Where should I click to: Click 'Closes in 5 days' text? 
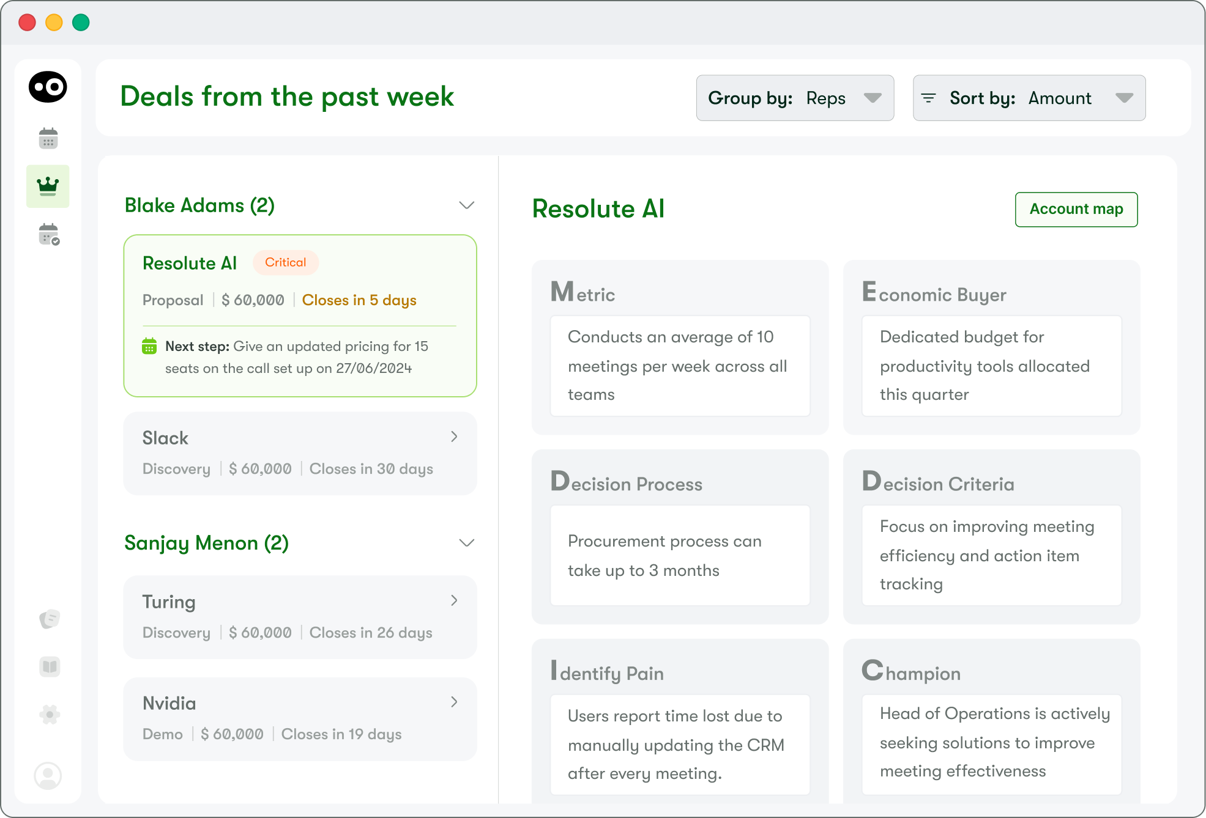click(x=359, y=300)
